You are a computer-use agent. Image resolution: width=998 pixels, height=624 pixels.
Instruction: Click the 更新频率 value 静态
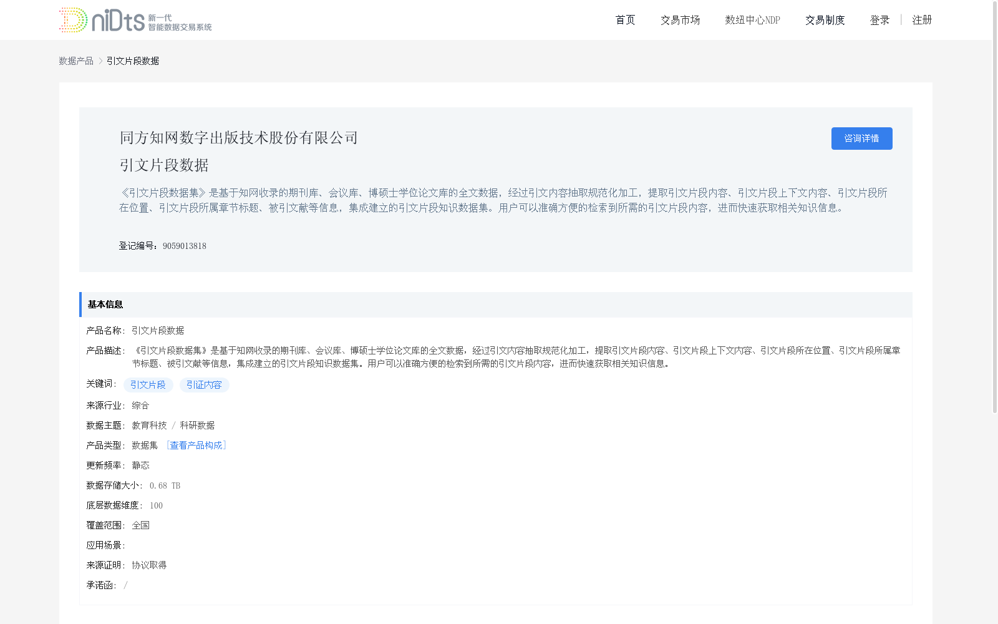tap(140, 466)
